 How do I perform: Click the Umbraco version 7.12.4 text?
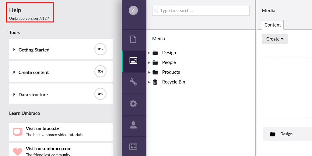(30, 19)
